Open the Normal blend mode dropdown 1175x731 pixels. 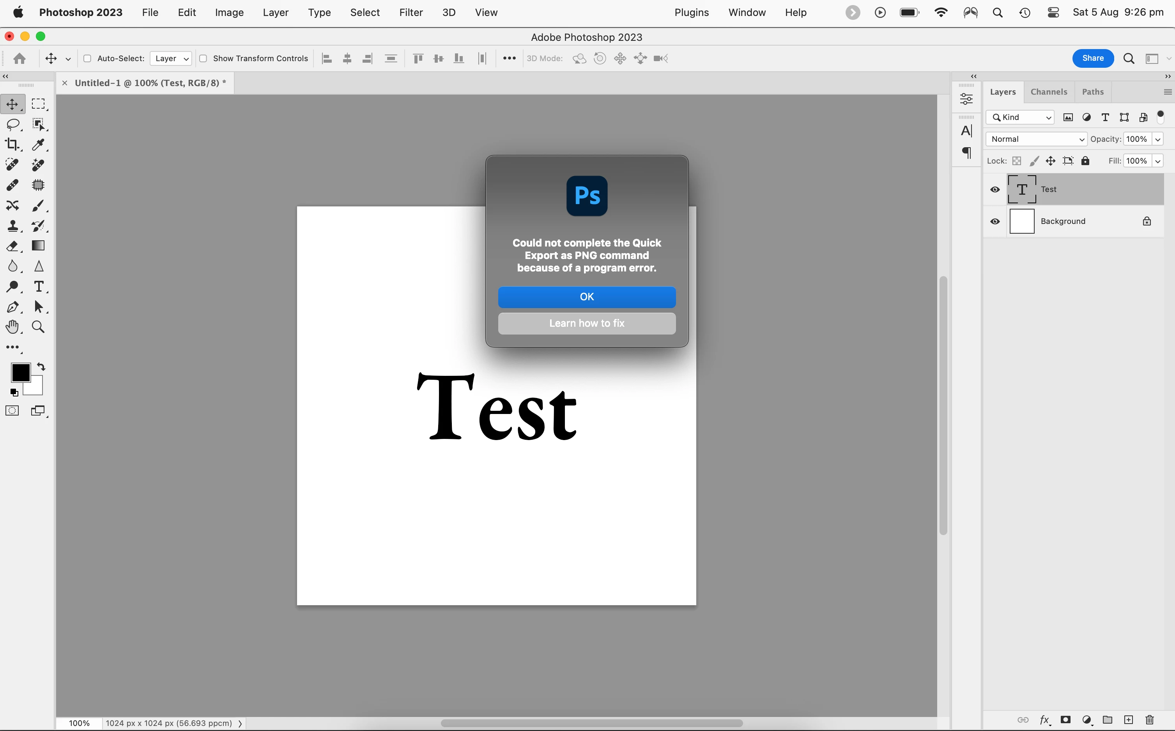(x=1036, y=139)
